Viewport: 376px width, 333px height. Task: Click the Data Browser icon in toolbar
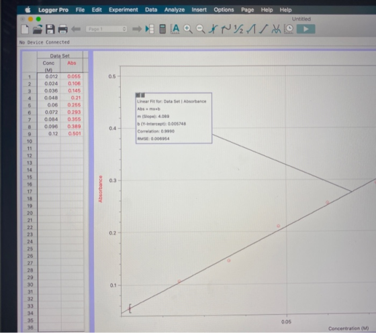[x=150, y=29]
